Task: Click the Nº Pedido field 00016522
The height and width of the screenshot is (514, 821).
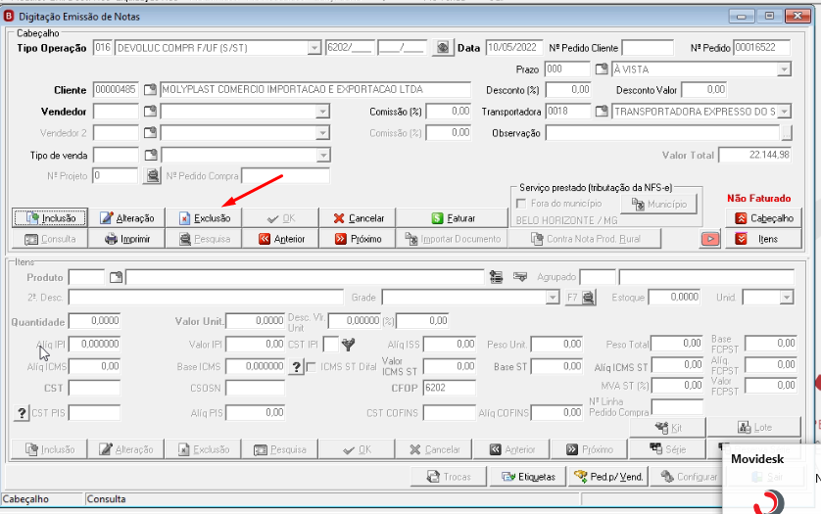Action: point(761,47)
